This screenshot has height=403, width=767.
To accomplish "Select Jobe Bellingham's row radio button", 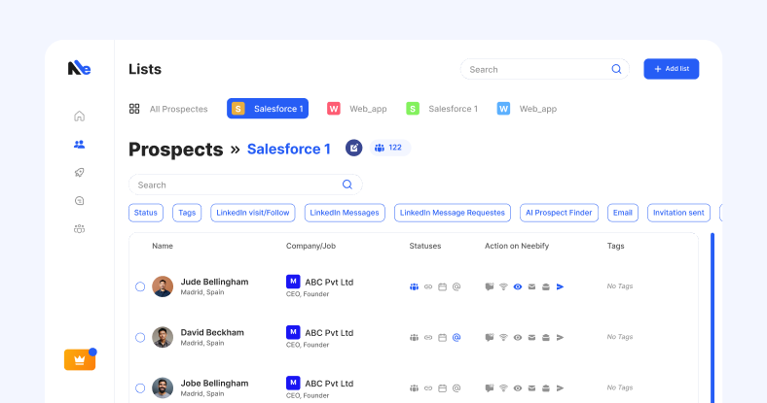I will tap(140, 387).
